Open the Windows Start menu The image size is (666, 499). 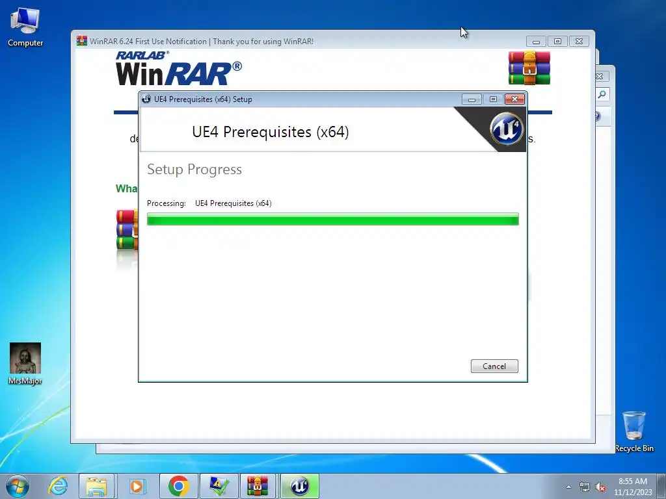pyautogui.click(x=18, y=486)
